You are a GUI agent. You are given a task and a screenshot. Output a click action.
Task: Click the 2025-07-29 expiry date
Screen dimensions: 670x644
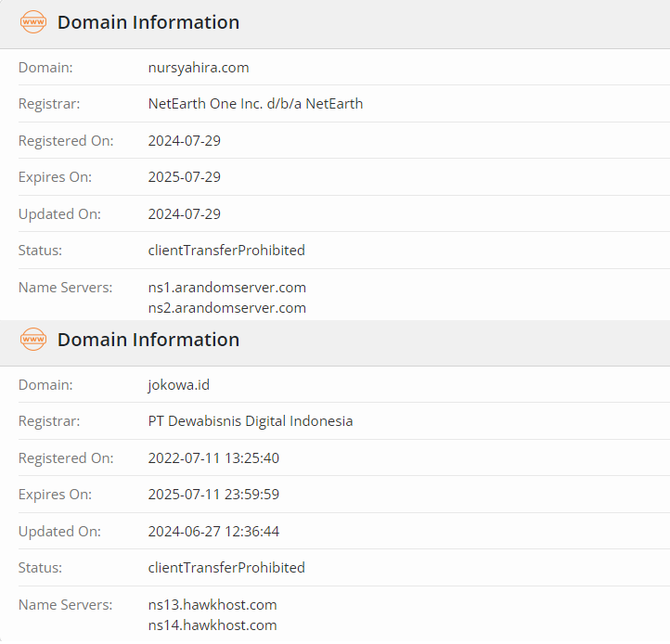pos(185,177)
